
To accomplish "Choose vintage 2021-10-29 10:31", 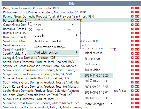I will tap(96, 81).
